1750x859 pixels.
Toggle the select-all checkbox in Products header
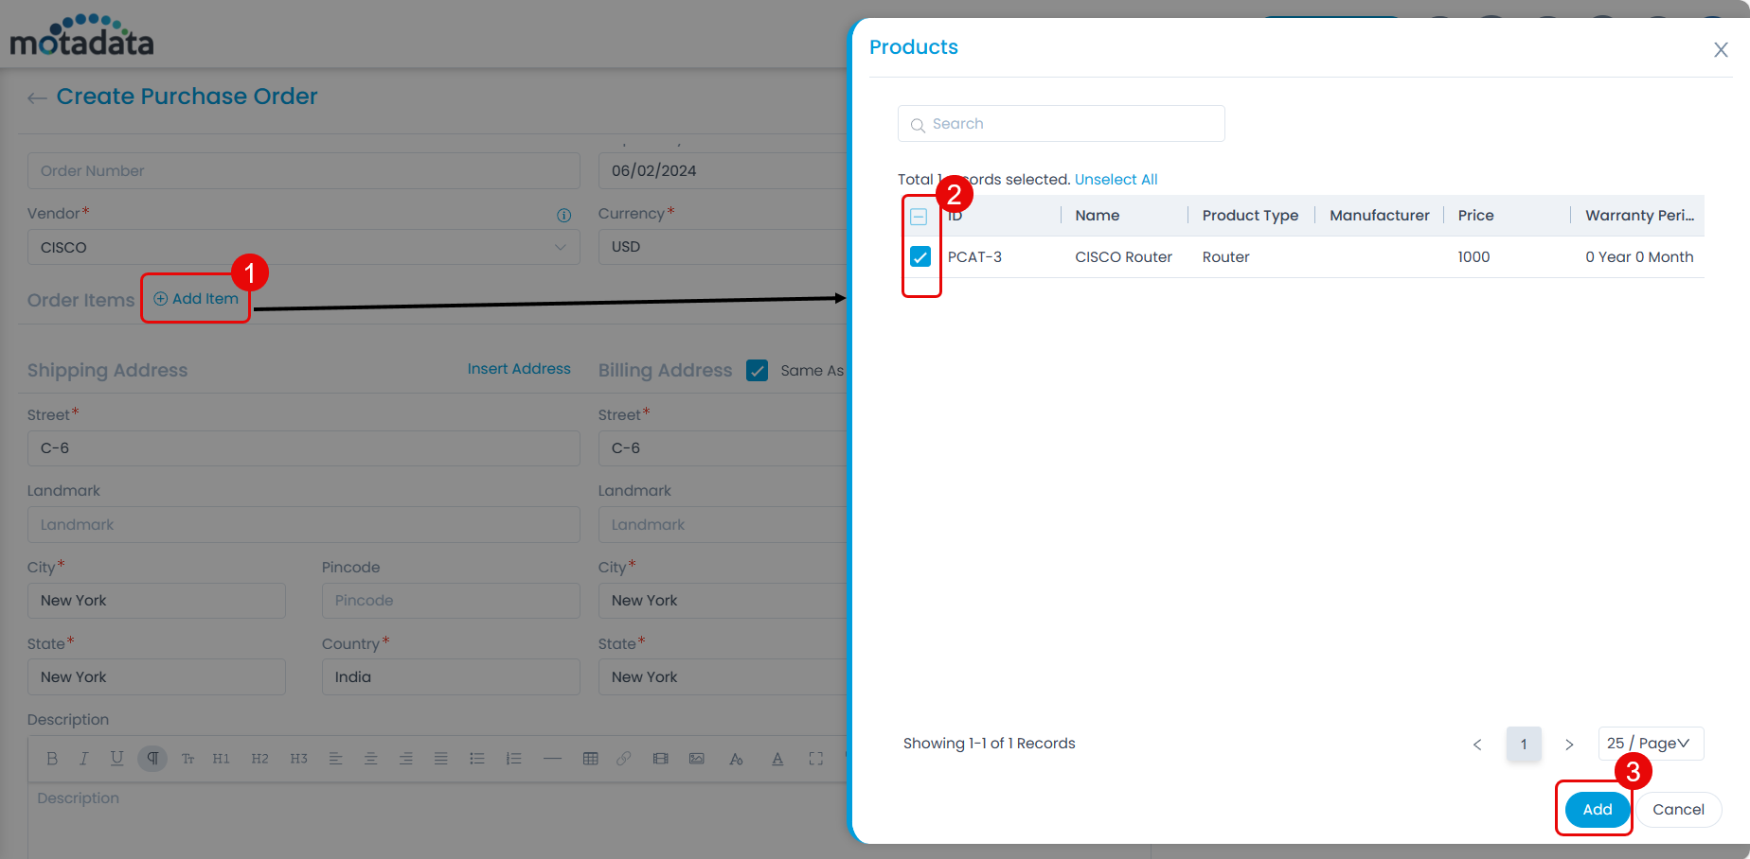point(918,216)
